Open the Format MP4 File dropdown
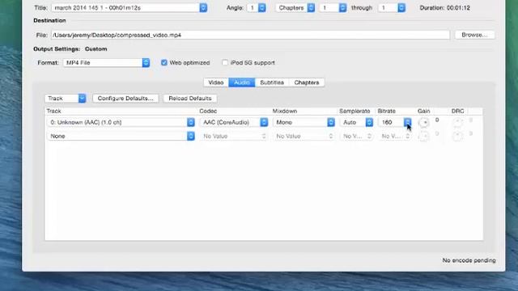The height and width of the screenshot is (291, 518). 106,63
